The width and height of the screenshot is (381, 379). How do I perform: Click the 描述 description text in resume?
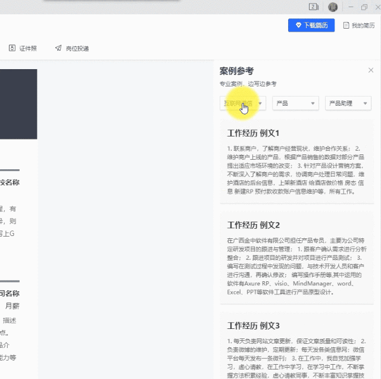10,321
